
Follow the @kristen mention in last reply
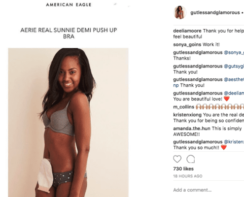[234, 142]
